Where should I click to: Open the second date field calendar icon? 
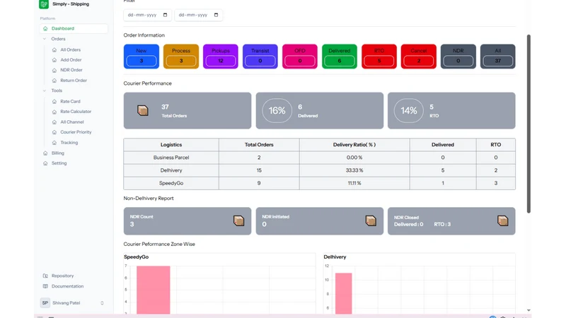click(x=216, y=15)
